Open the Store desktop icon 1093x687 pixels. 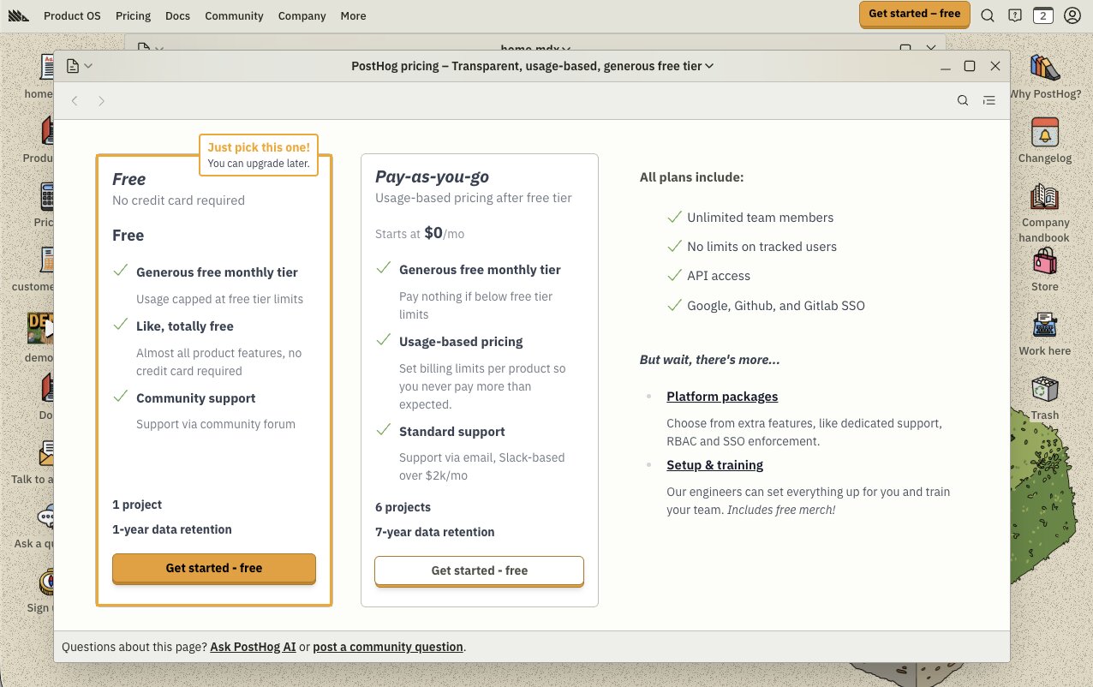click(1045, 270)
